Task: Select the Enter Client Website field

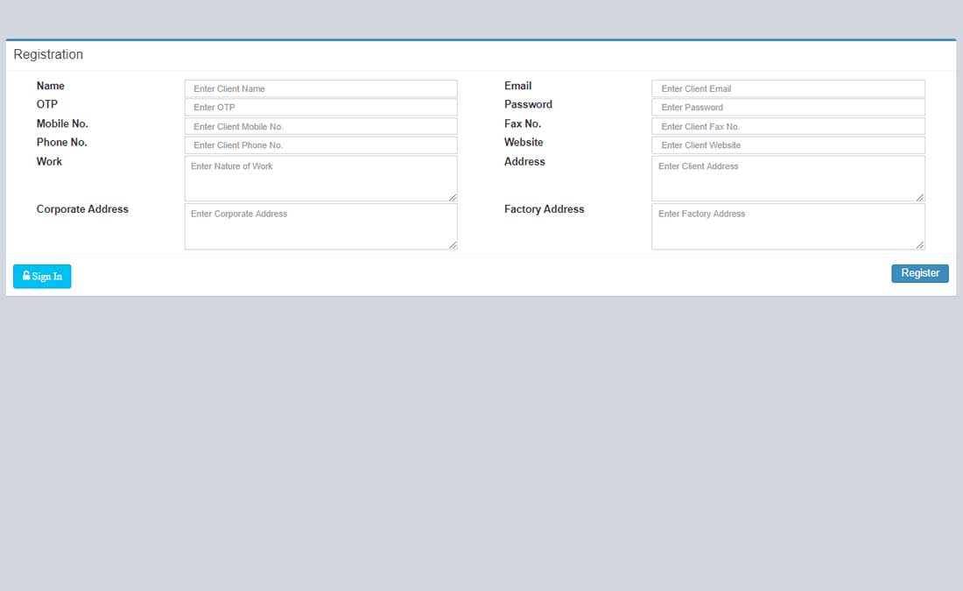Action: 788,144
